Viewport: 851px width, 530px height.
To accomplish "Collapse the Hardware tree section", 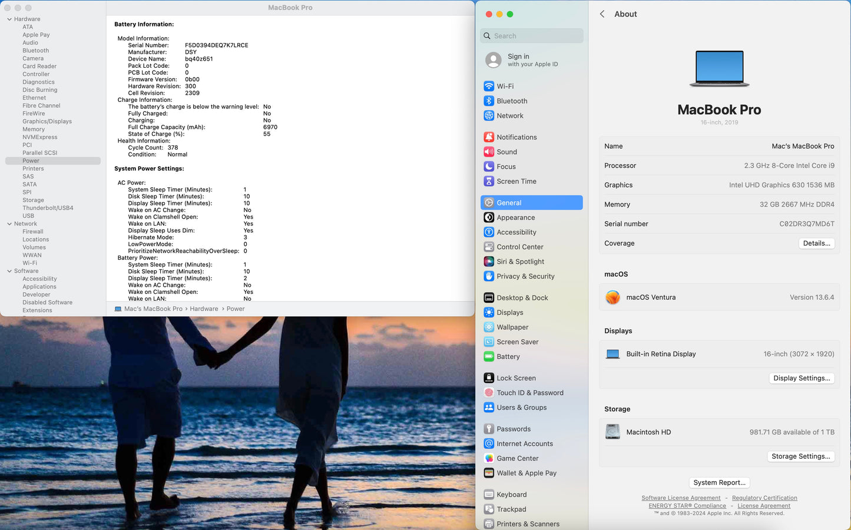I will [9, 19].
